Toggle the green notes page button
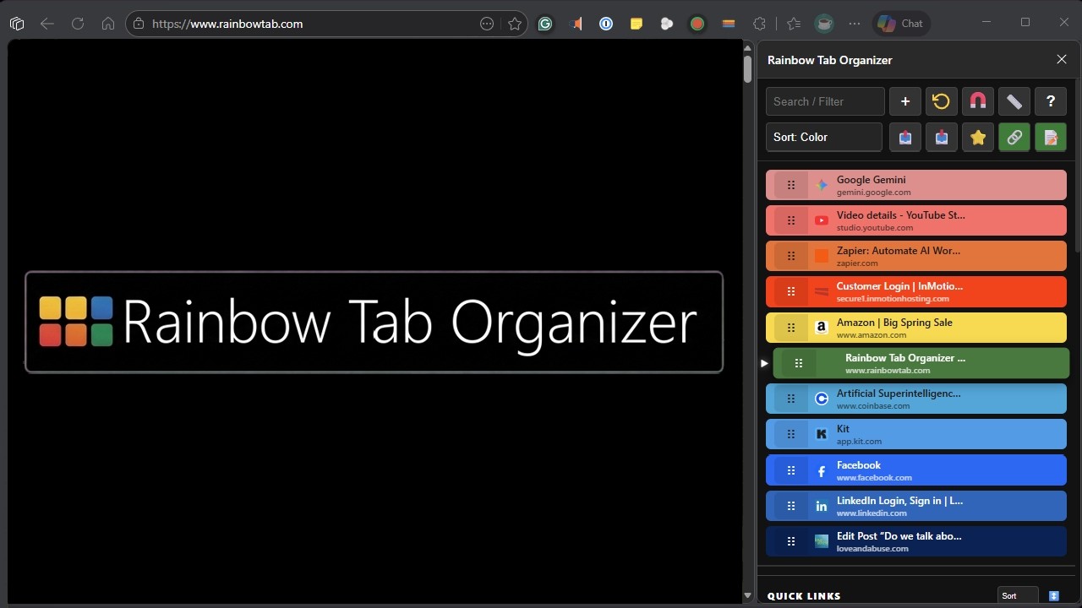 (x=1051, y=137)
